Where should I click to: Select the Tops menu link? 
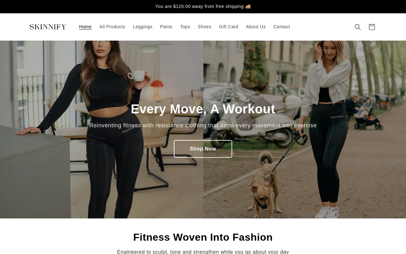[x=185, y=27]
